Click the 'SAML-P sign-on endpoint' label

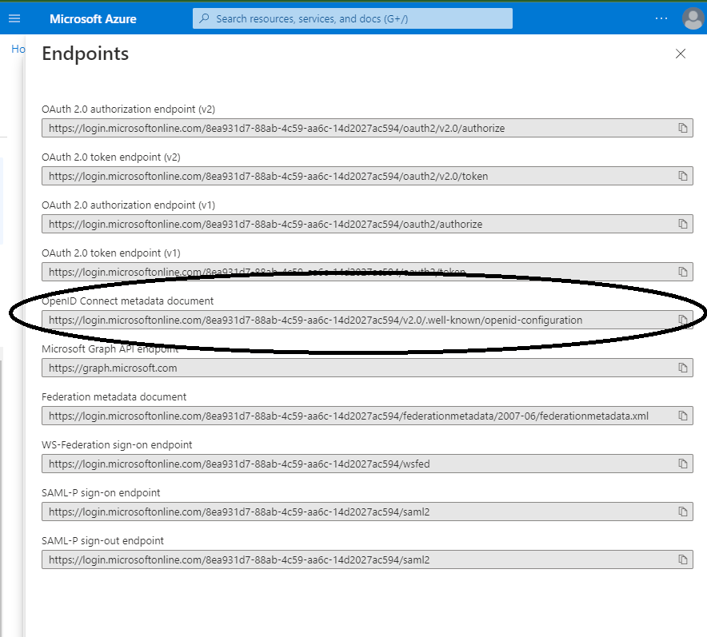tap(101, 493)
